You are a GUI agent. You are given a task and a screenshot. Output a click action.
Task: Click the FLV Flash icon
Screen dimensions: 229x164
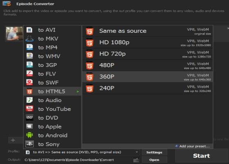click(x=29, y=73)
